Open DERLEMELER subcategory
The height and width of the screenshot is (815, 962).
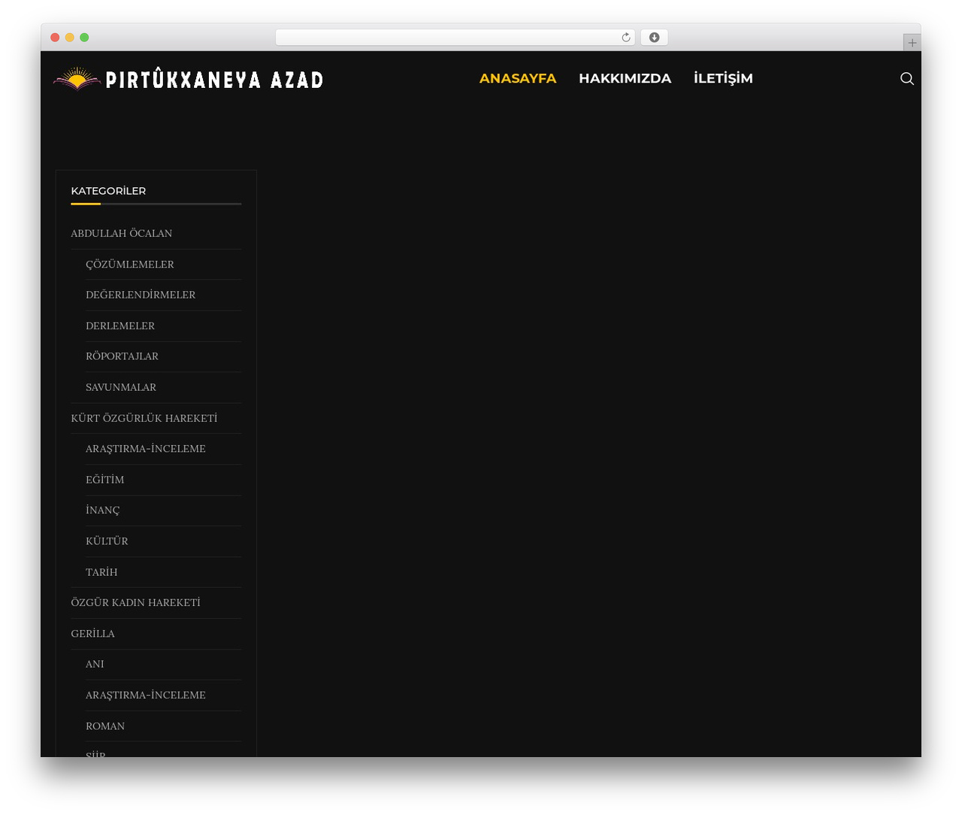pos(120,326)
